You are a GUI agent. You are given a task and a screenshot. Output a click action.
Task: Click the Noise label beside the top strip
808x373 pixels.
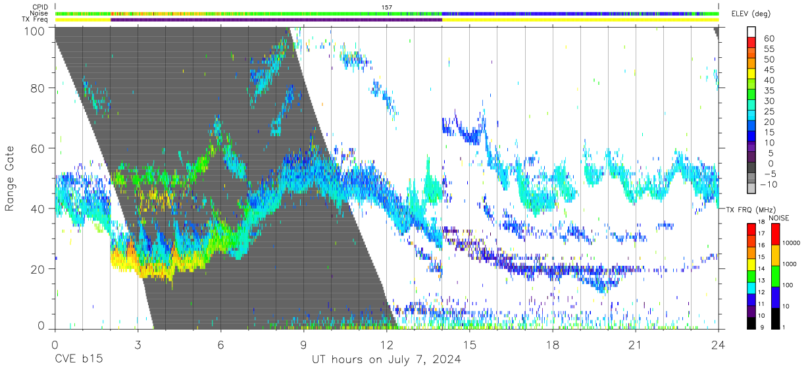pos(39,13)
